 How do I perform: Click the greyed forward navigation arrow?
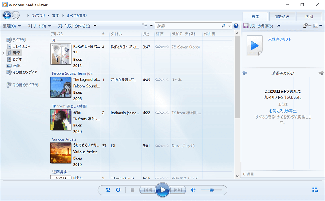pyautogui.click(x=16, y=15)
